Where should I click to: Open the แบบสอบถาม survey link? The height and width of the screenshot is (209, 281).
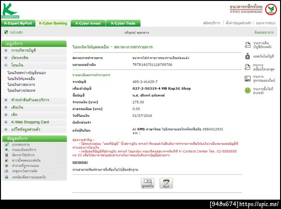tap(21, 144)
